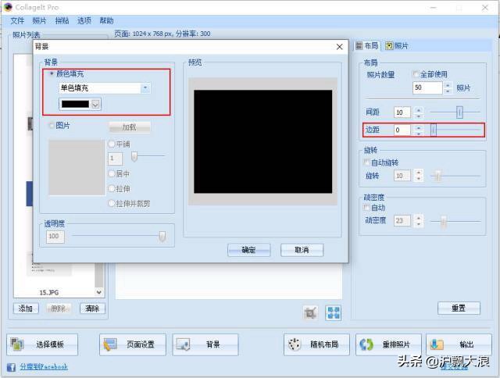
Task: Switch to the 布局 tab
Action: pyautogui.click(x=367, y=46)
